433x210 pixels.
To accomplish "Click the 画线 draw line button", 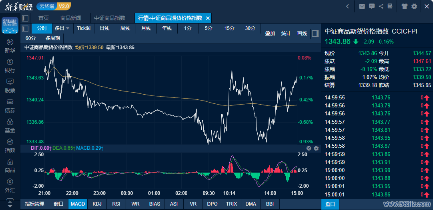I will coord(302,34).
